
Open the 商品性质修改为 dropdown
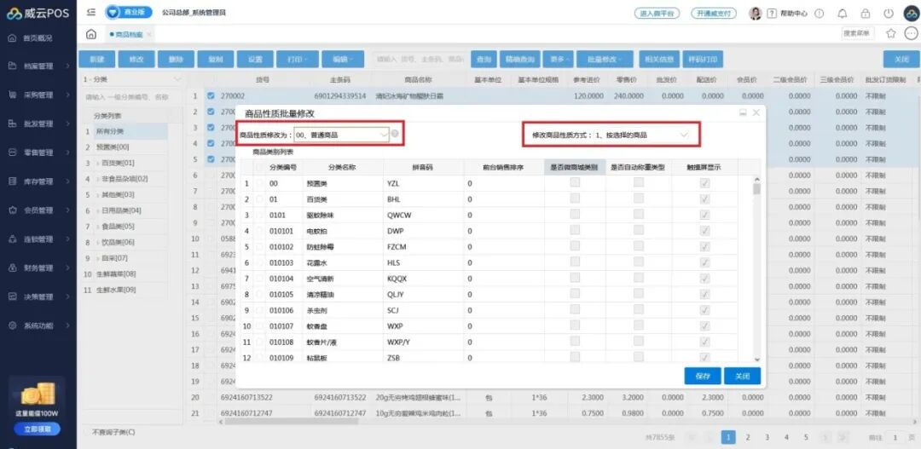click(x=383, y=135)
